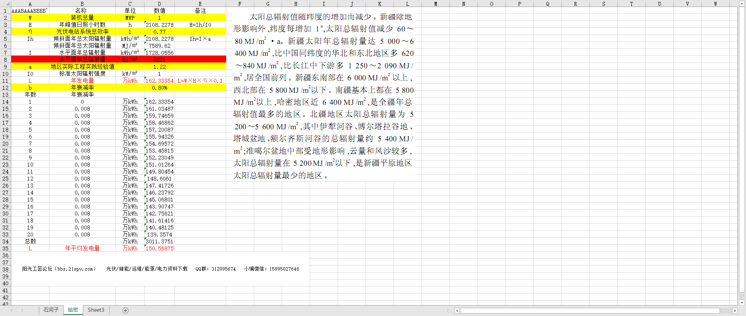This screenshot has height=316, width=746.
Task: Click the value 1.22
Action: click(159, 67)
